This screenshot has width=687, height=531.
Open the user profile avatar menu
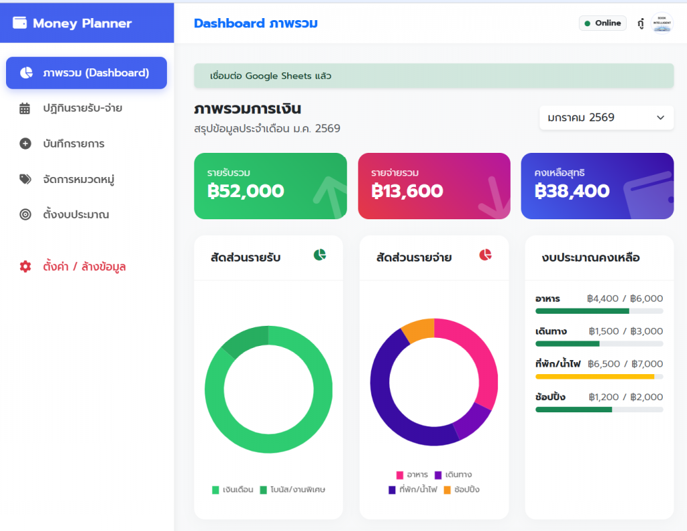(x=662, y=23)
